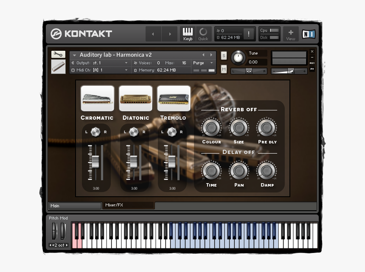Open the Output st. 1 dropdown
Viewport: 365px width, 272px height.
click(100, 63)
